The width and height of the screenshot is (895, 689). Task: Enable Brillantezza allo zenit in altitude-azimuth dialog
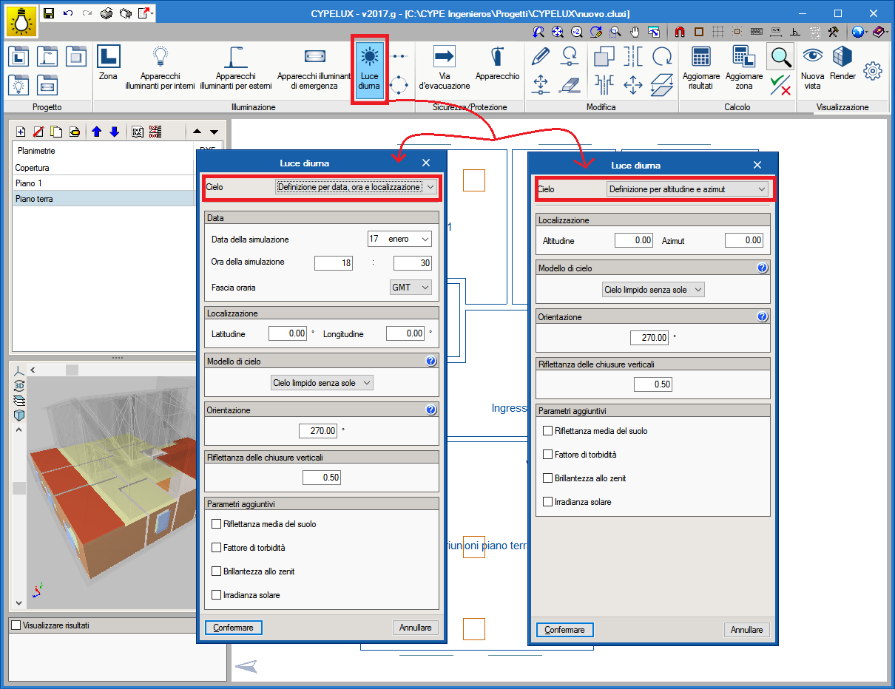pos(548,478)
